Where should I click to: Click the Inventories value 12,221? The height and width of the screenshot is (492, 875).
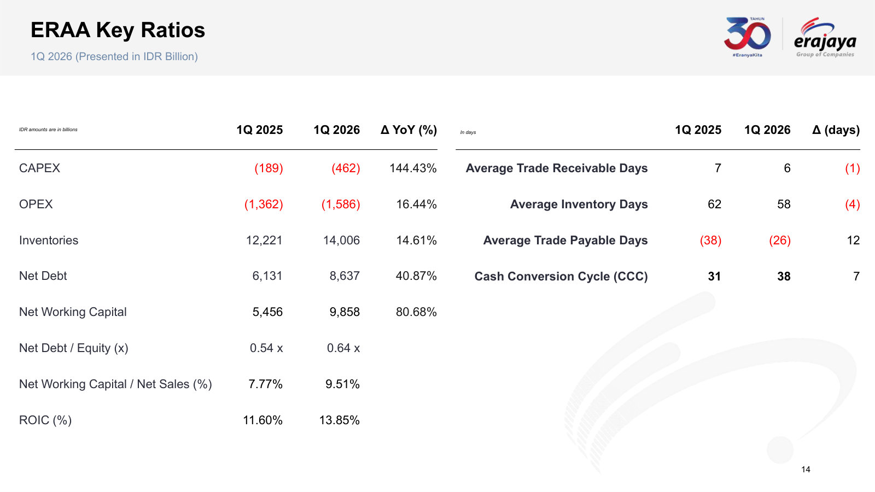[x=264, y=241]
